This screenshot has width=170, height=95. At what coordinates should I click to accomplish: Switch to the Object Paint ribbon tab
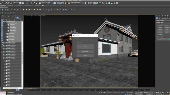click(28, 6)
